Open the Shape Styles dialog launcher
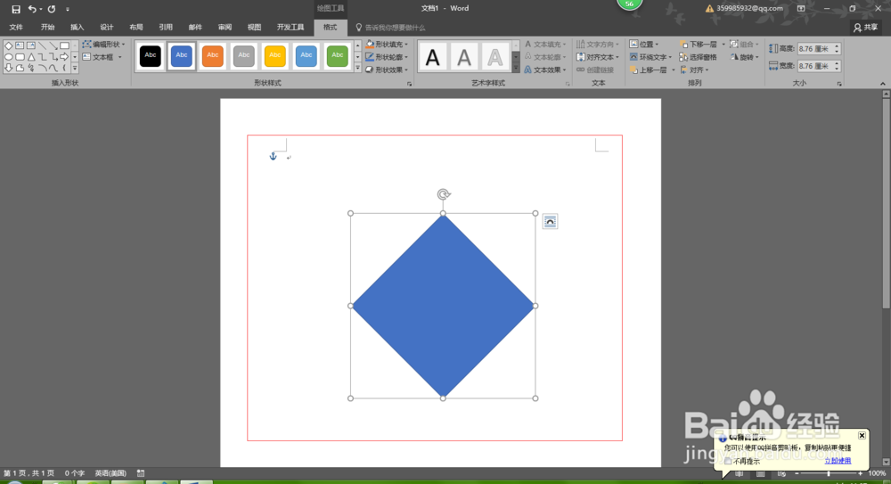The width and height of the screenshot is (891, 484). point(409,84)
